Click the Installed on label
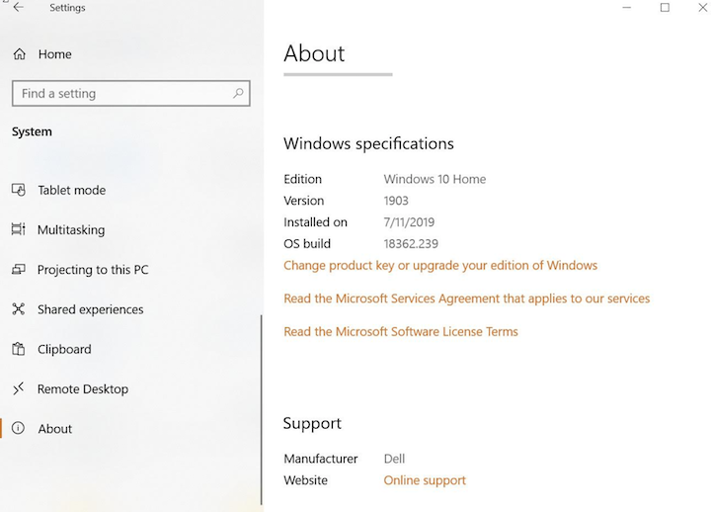Screen dimensions: 711x512 coord(316,222)
